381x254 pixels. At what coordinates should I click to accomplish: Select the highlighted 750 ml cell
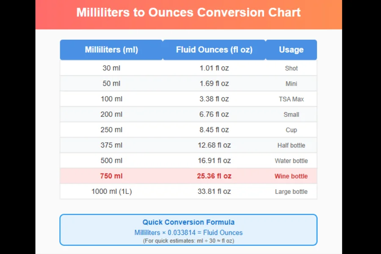click(x=111, y=176)
